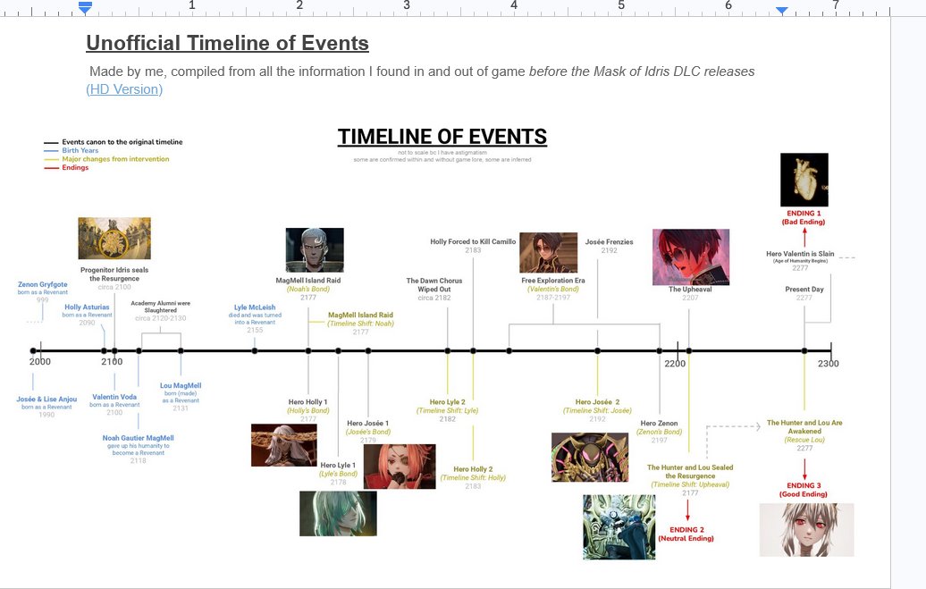Click the Hero Lyle 2 label
This screenshot has width=926, height=589.
click(x=448, y=410)
